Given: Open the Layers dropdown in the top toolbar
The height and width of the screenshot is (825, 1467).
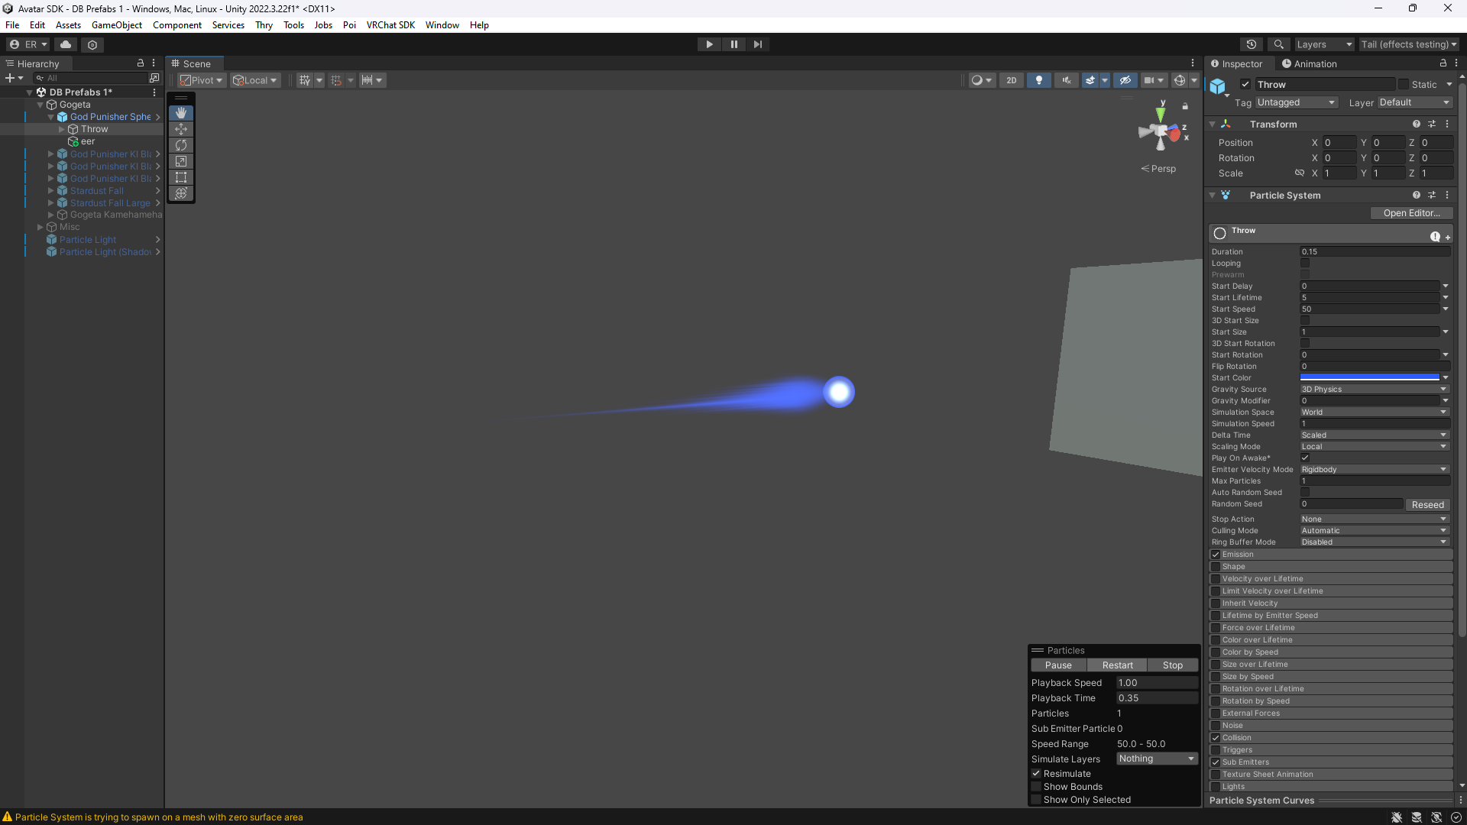Looking at the screenshot, I should [1323, 44].
